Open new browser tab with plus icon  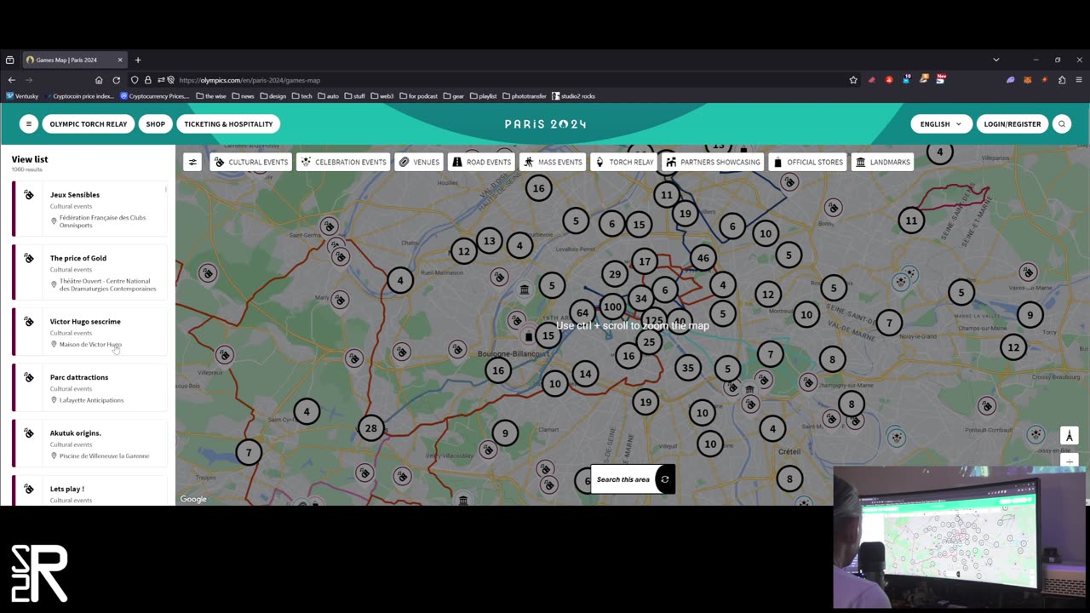[x=138, y=60]
